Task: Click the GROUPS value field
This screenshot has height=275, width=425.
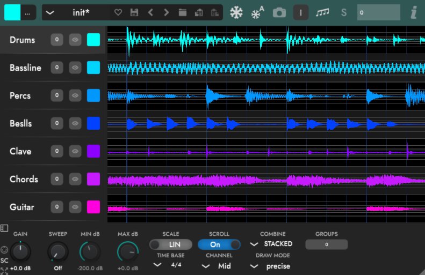Action: click(326, 244)
